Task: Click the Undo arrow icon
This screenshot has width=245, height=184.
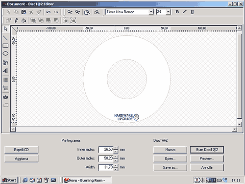Action: (49, 12)
